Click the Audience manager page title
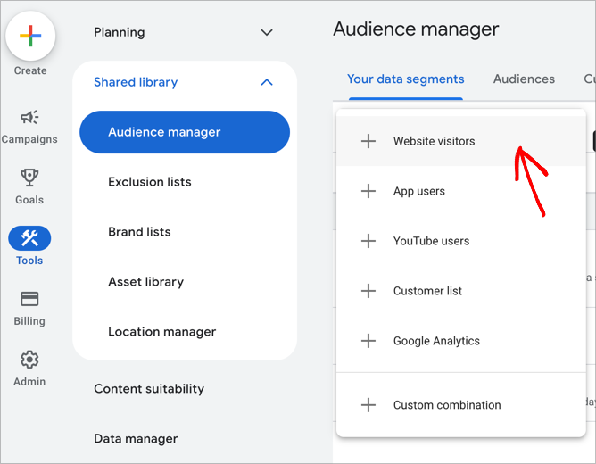 pos(416,29)
